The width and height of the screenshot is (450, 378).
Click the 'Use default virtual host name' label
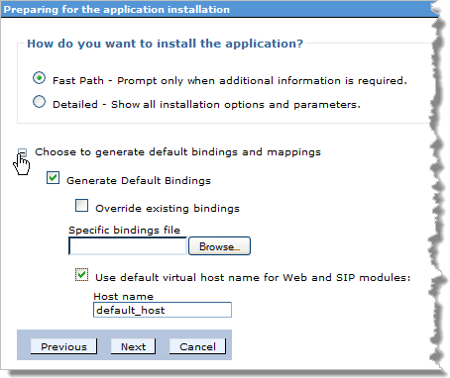tap(253, 278)
